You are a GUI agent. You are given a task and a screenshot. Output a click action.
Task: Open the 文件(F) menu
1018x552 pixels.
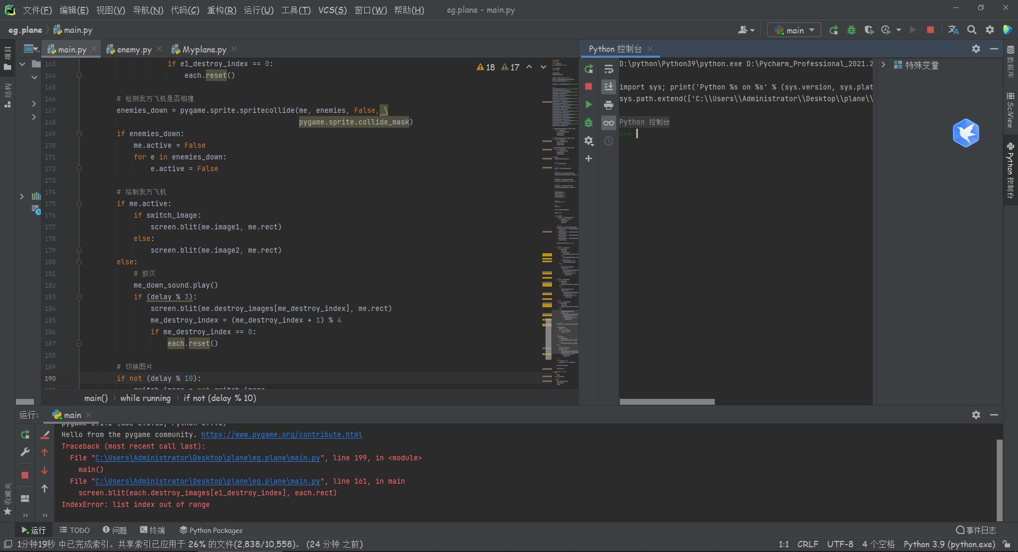(37, 10)
